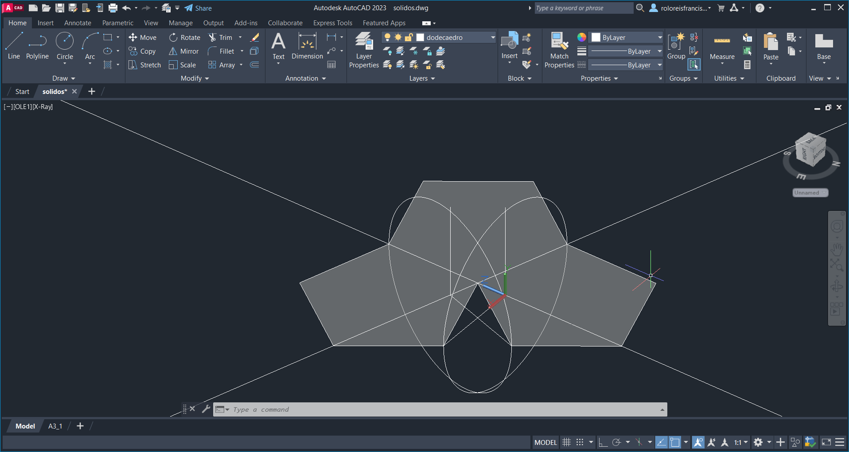The height and width of the screenshot is (452, 849).
Task: Open the ByLayer object color dropdown
Action: [x=659, y=38]
